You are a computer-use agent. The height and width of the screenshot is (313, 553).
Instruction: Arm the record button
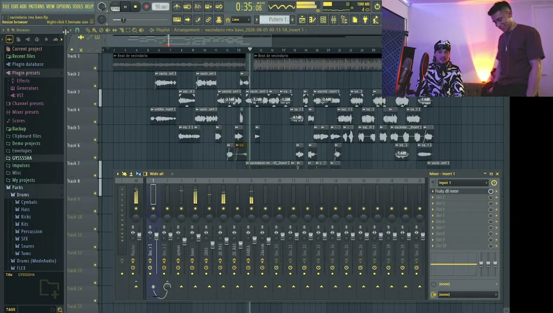point(146,7)
